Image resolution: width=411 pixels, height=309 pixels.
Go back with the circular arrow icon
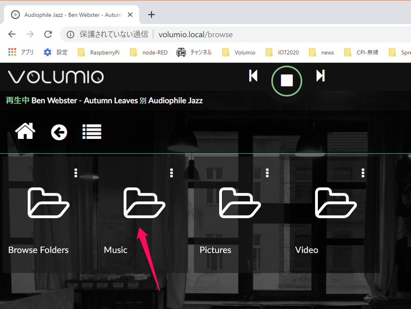[59, 132]
